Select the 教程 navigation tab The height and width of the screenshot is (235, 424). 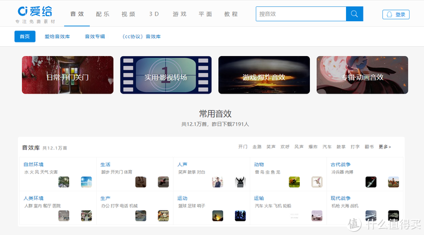tap(231, 14)
